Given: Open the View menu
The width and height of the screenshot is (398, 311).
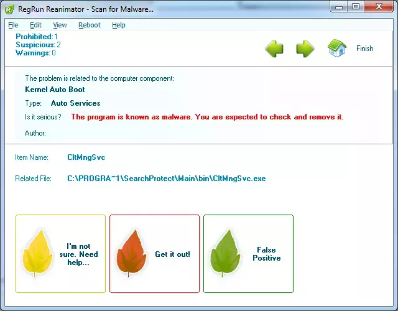Looking at the screenshot, I should click(x=60, y=25).
